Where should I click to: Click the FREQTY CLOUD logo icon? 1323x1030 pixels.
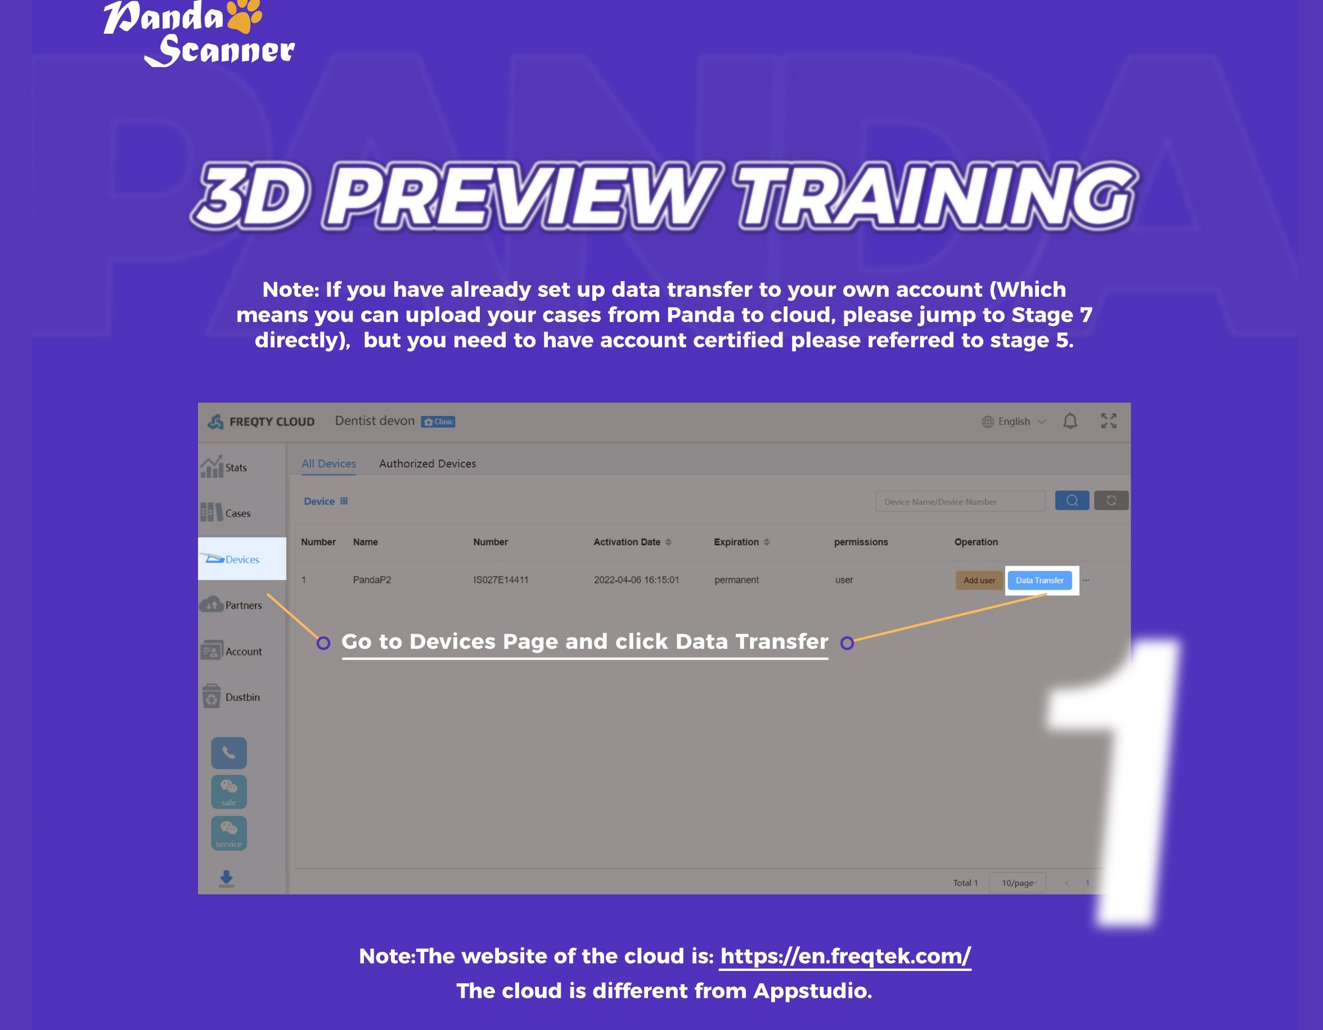coord(216,421)
